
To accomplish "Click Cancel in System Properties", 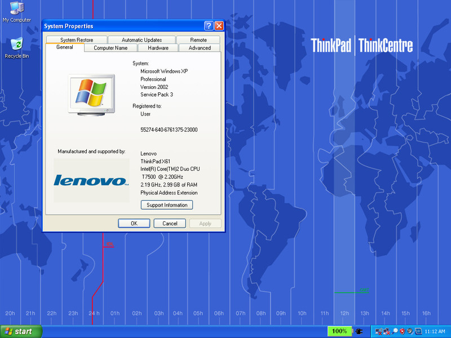I will click(x=170, y=223).
